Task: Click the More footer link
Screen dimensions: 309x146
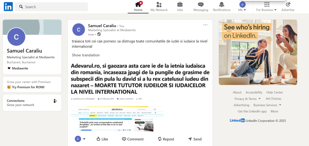Action: point(274,111)
